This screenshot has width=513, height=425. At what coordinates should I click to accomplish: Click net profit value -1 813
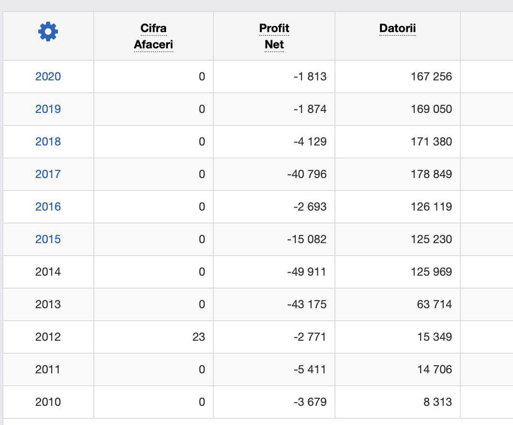pyautogui.click(x=310, y=77)
